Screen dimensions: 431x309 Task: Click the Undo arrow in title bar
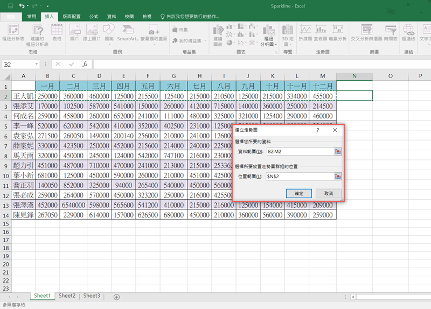pos(21,5)
